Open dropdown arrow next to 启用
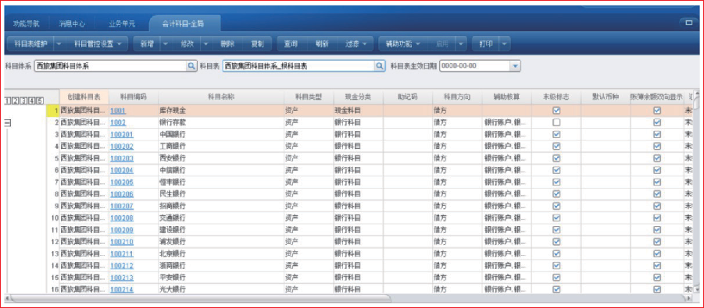This screenshot has width=704, height=308. pos(461,44)
